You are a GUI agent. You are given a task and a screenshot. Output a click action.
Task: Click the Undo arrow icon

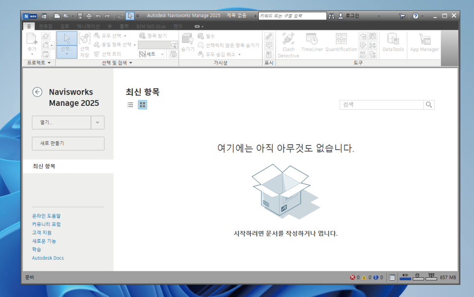[98, 16]
